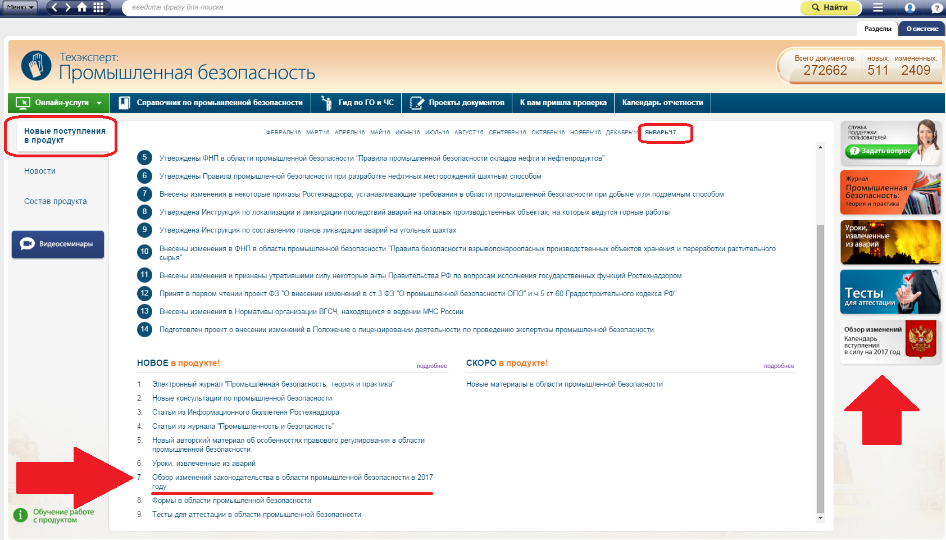Open Уроки, извлеченные из аварий link
Viewport: 946px width, 540px height.
[x=203, y=464]
